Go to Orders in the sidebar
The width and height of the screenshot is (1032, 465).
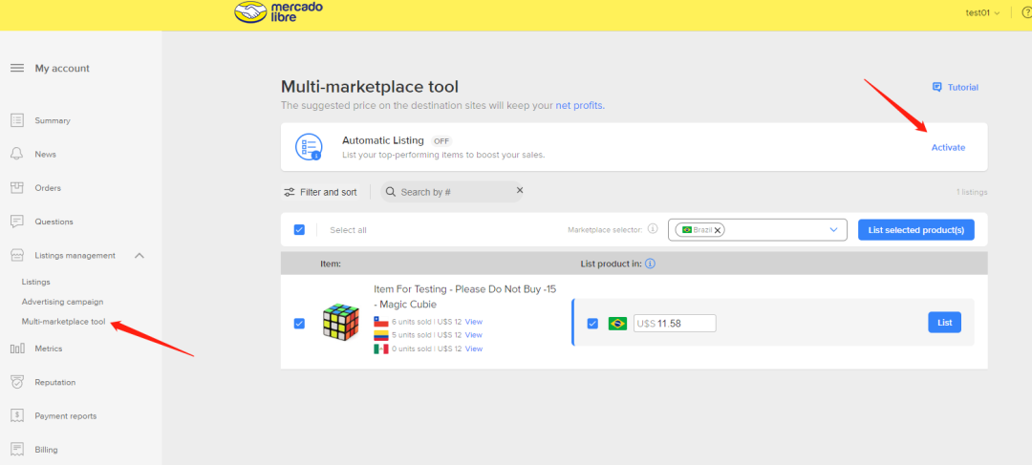48,188
